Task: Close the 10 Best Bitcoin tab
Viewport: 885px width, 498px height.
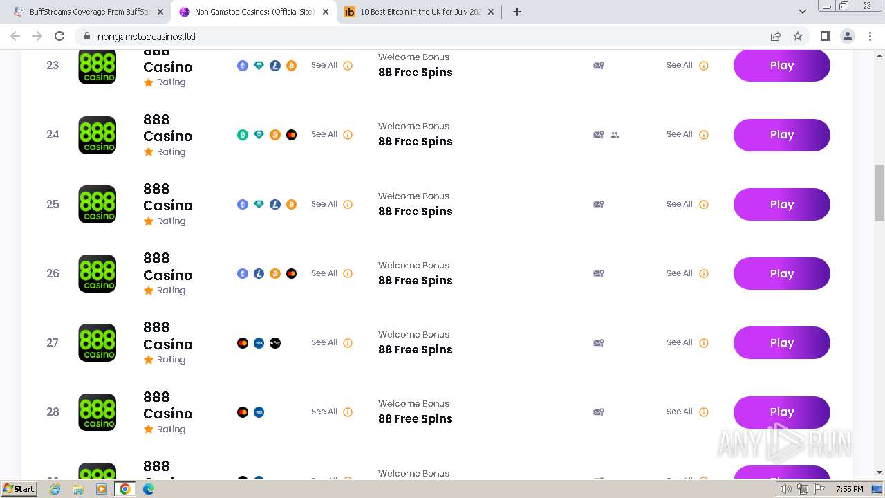Action: tap(492, 12)
